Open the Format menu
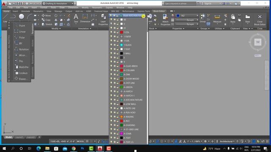 44,8
